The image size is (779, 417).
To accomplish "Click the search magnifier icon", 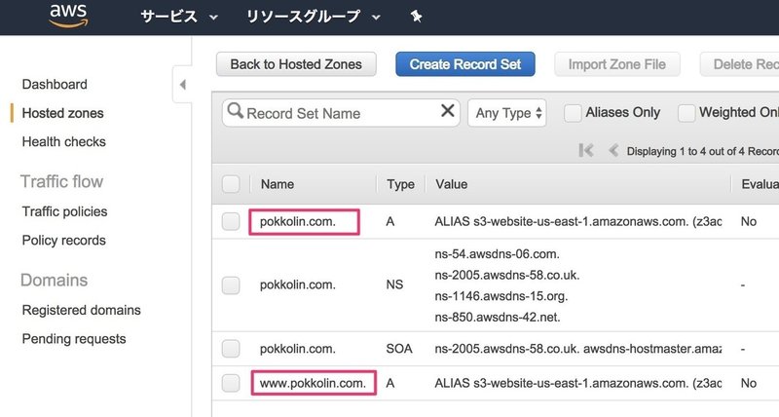I will pyautogui.click(x=235, y=110).
